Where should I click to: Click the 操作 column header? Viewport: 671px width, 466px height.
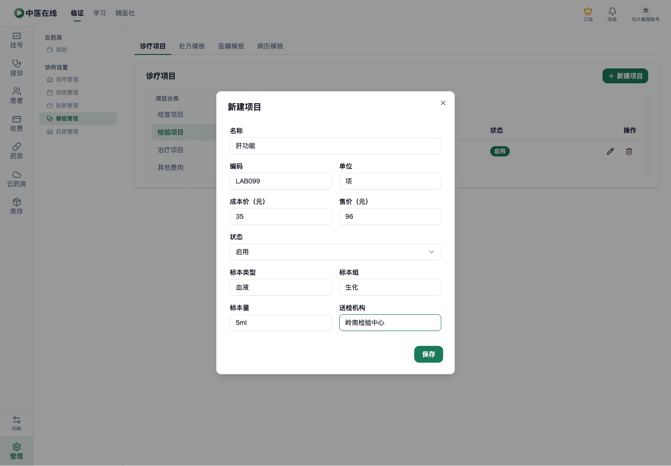[x=630, y=130]
